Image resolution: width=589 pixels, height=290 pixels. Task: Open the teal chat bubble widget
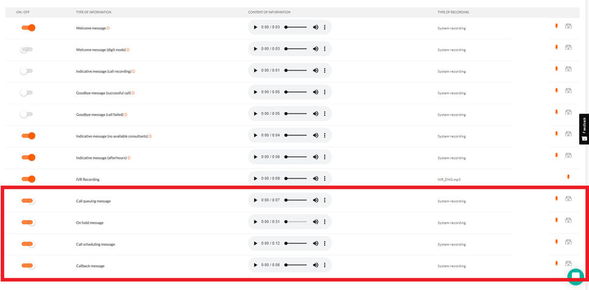click(x=576, y=277)
